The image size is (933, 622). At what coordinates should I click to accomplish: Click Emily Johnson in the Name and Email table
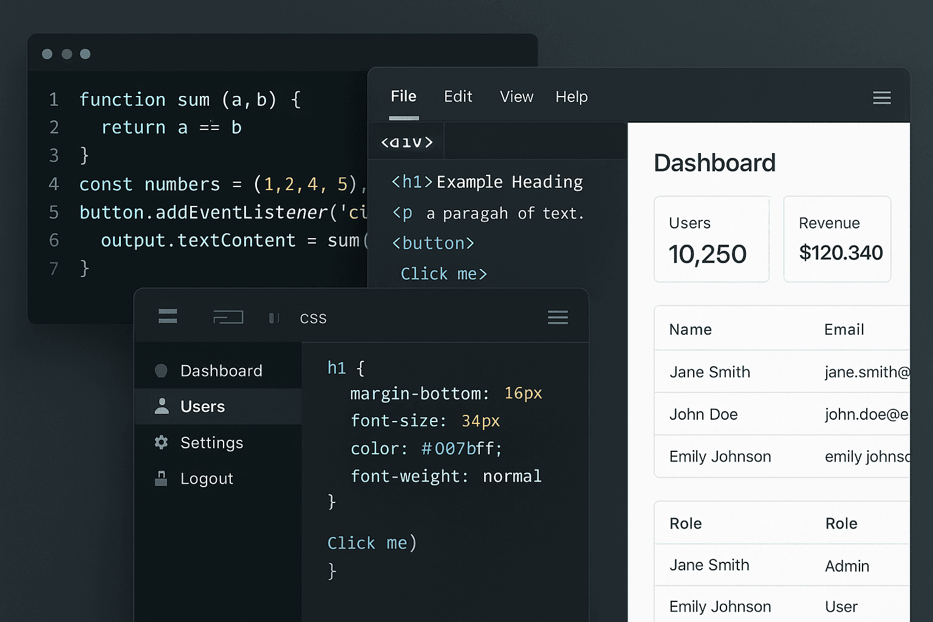point(720,457)
